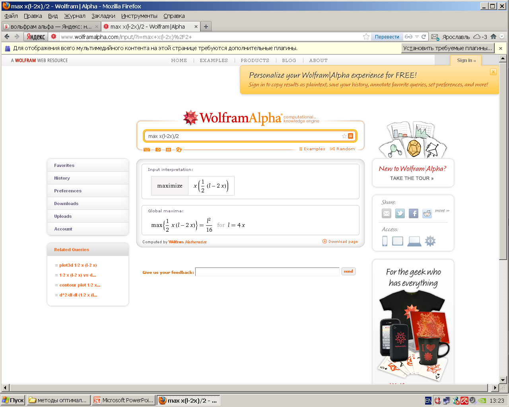509x407 pixels.
Task: Click the Перевести translate button
Action: 387,37
